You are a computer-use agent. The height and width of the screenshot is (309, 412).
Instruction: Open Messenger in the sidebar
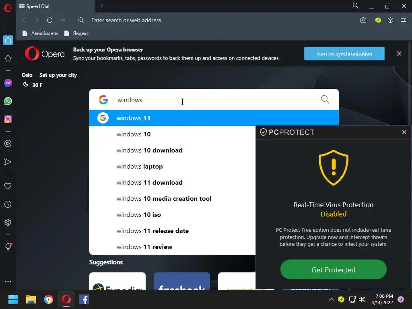(x=8, y=83)
